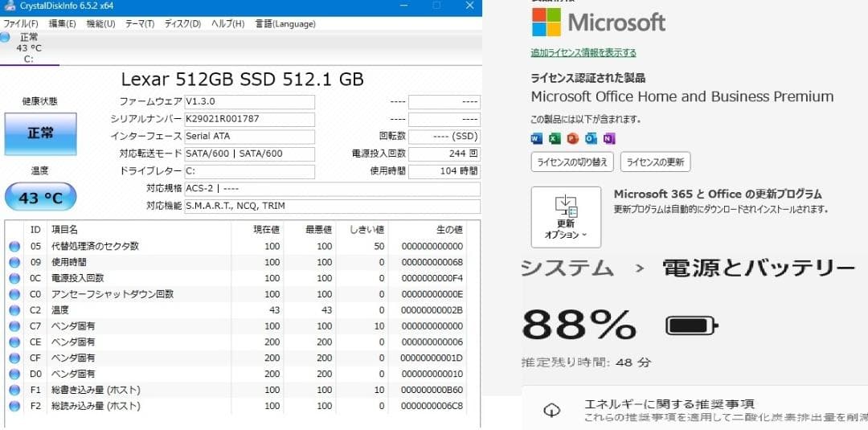
Task: Click the energy recommendations leaf icon
Action: pos(551,410)
